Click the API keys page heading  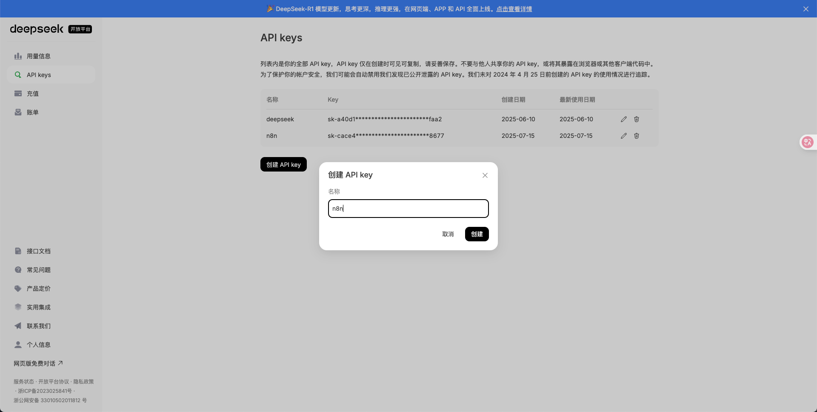tap(281, 38)
